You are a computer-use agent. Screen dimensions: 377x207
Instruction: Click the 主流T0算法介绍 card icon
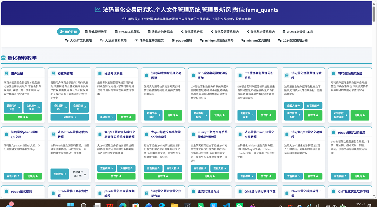(x=193, y=192)
